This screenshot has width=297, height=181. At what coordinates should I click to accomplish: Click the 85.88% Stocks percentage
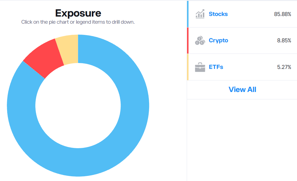coord(282,14)
